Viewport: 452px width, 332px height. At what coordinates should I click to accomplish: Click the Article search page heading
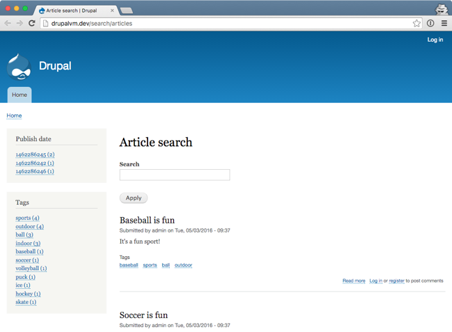click(156, 142)
